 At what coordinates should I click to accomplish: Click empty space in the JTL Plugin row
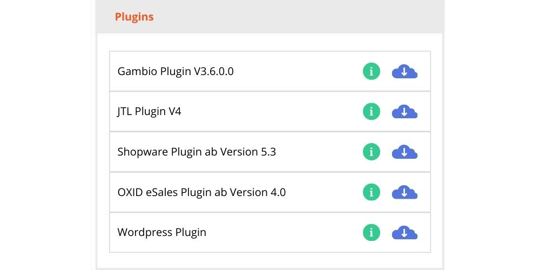click(x=270, y=112)
